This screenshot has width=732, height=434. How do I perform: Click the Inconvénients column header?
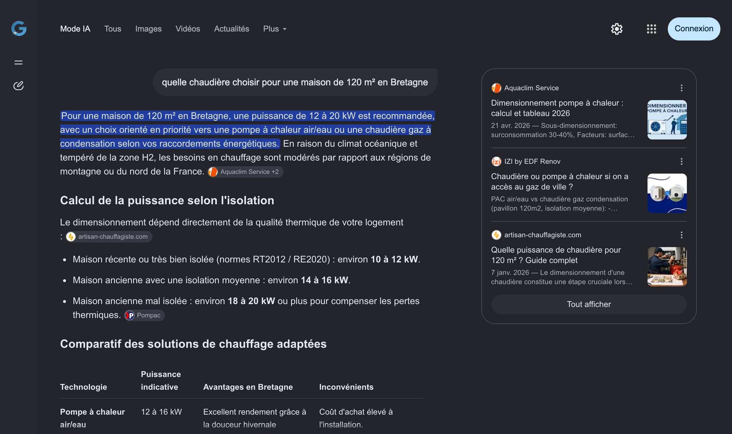[346, 387]
